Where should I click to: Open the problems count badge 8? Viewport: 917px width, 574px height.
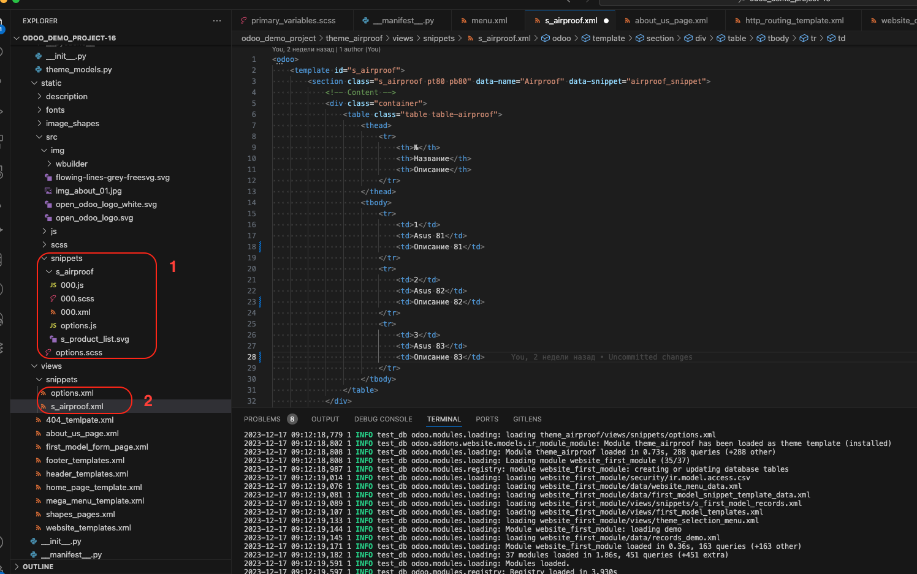click(292, 420)
